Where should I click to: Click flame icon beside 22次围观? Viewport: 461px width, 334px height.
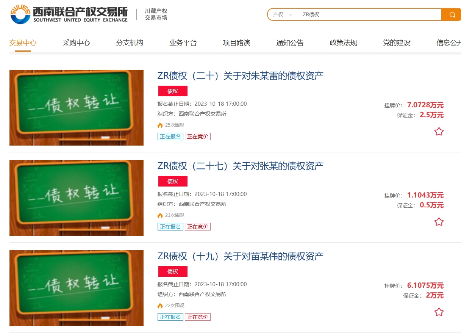tap(160, 306)
